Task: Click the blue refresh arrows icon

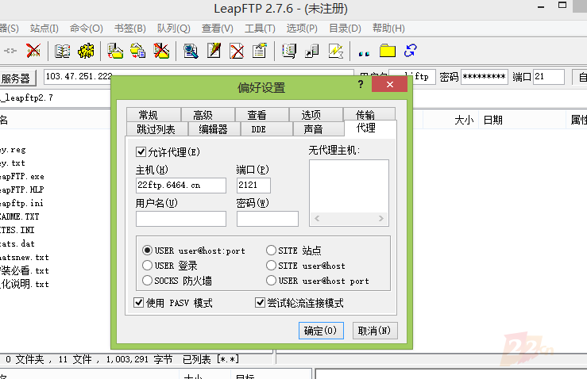Action: coord(411,51)
